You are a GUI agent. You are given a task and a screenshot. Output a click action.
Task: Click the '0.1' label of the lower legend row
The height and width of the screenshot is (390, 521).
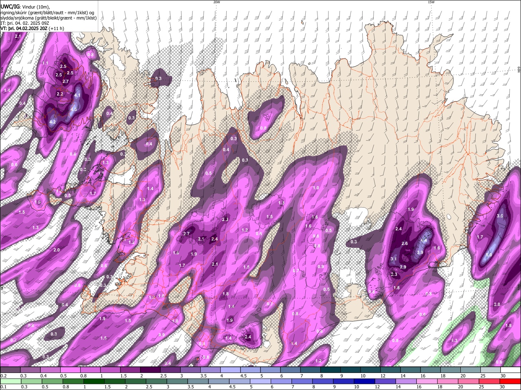coord(4,387)
